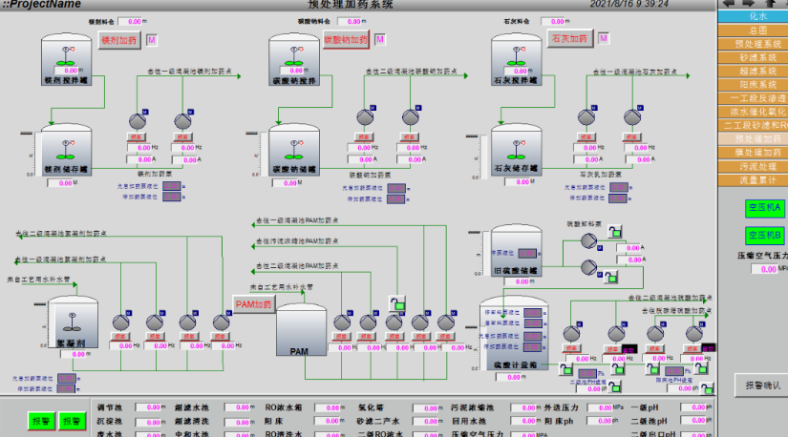Select the 石灰储存罐 storage tank icon

tap(517, 153)
